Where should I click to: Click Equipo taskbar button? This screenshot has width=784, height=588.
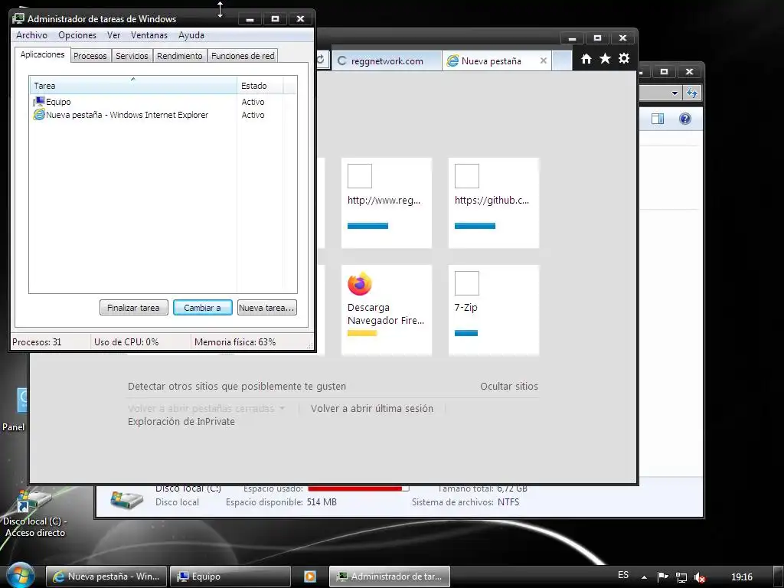(230, 577)
